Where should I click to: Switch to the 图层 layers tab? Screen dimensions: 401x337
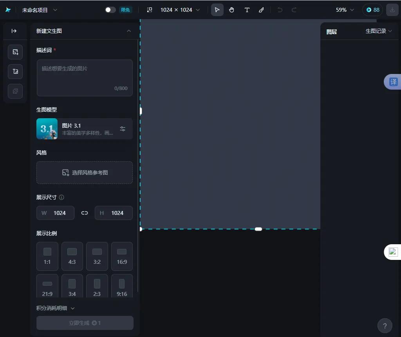[332, 32]
